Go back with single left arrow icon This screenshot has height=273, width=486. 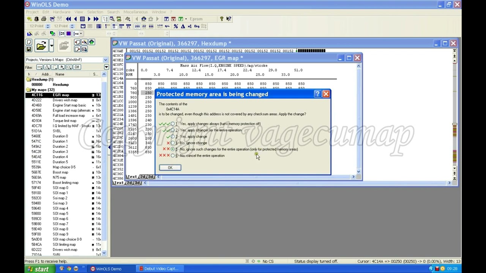pyautogui.click(x=75, y=19)
